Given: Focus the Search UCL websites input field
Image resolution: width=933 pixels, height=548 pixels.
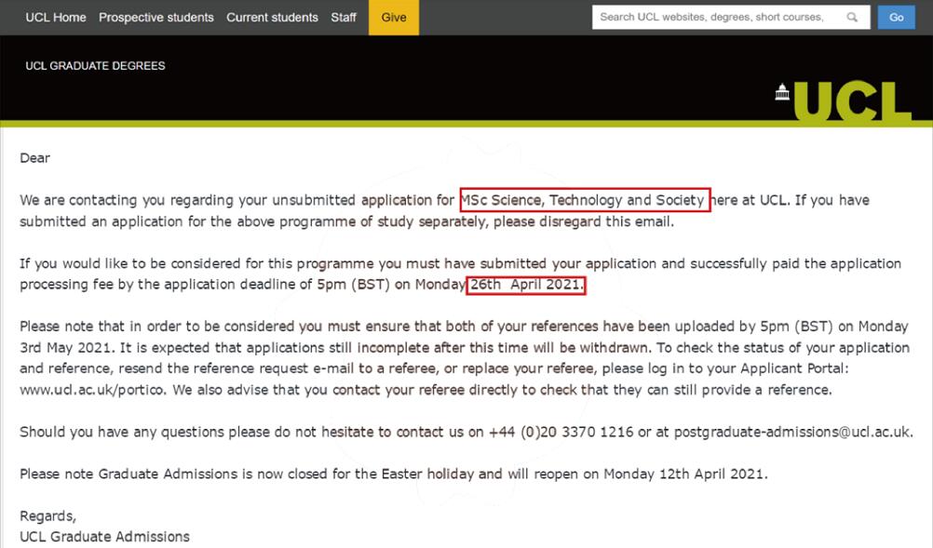Looking at the screenshot, I should coord(719,18).
